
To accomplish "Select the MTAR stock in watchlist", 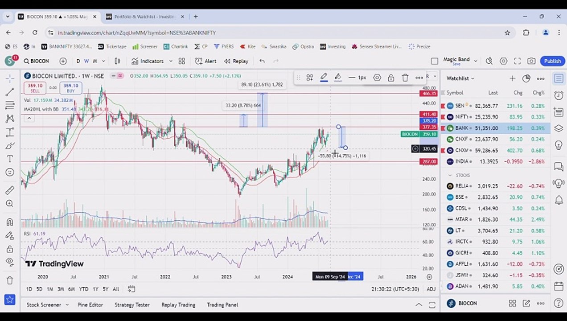I will tap(496, 219).
